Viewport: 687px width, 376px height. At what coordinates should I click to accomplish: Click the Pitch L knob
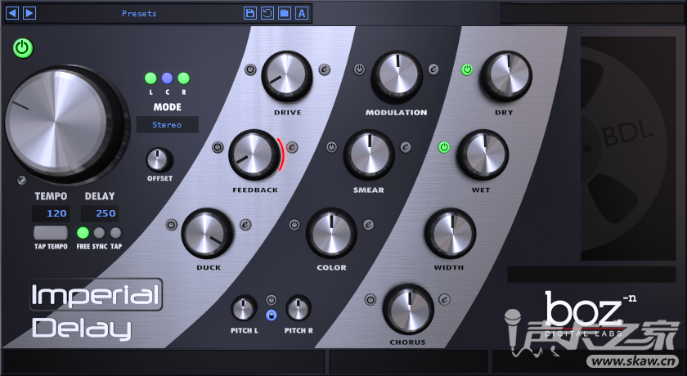pos(244,308)
